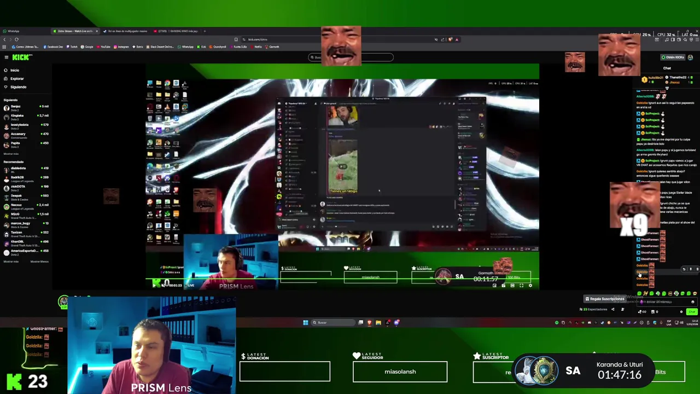Open M2cG recommended channel
The image size is (700, 394).
[x=26, y=215]
